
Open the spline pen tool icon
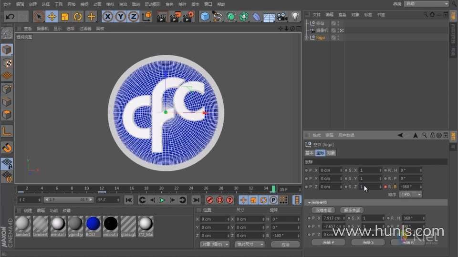pos(218,17)
